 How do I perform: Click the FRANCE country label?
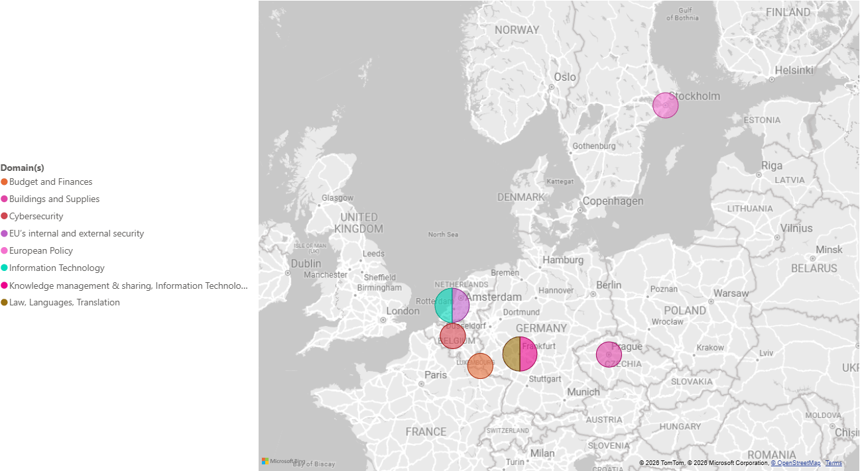coord(426,432)
